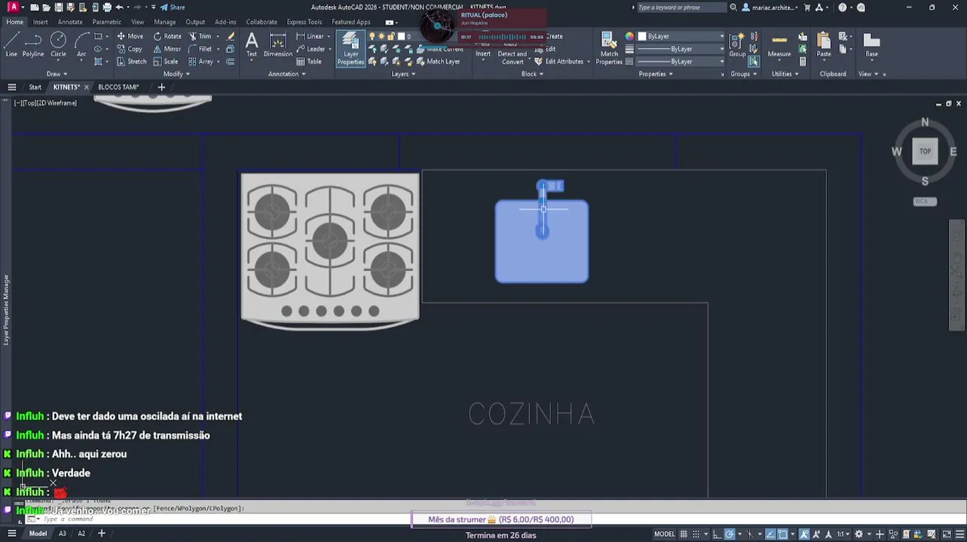This screenshot has width=967, height=542.
Task: Open Layer Properties
Action: coord(350,49)
